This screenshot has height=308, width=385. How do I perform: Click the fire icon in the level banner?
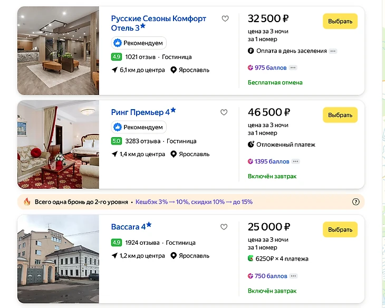(27, 201)
